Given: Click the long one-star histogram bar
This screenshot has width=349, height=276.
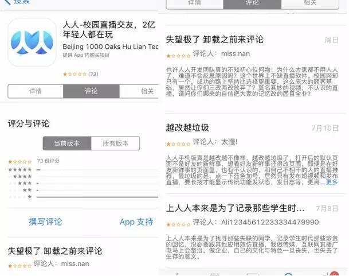Looking at the screenshot, I should coord(97,197).
